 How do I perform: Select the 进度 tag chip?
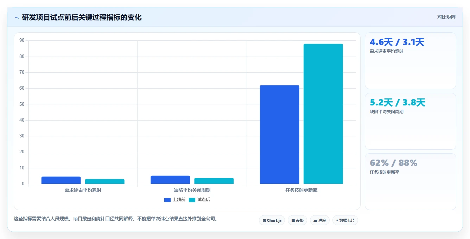(x=320, y=220)
